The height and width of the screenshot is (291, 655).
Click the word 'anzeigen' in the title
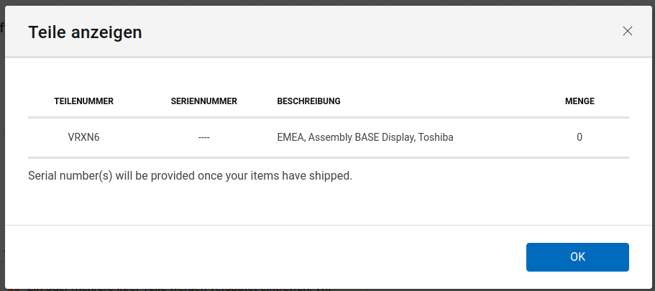pos(109,32)
